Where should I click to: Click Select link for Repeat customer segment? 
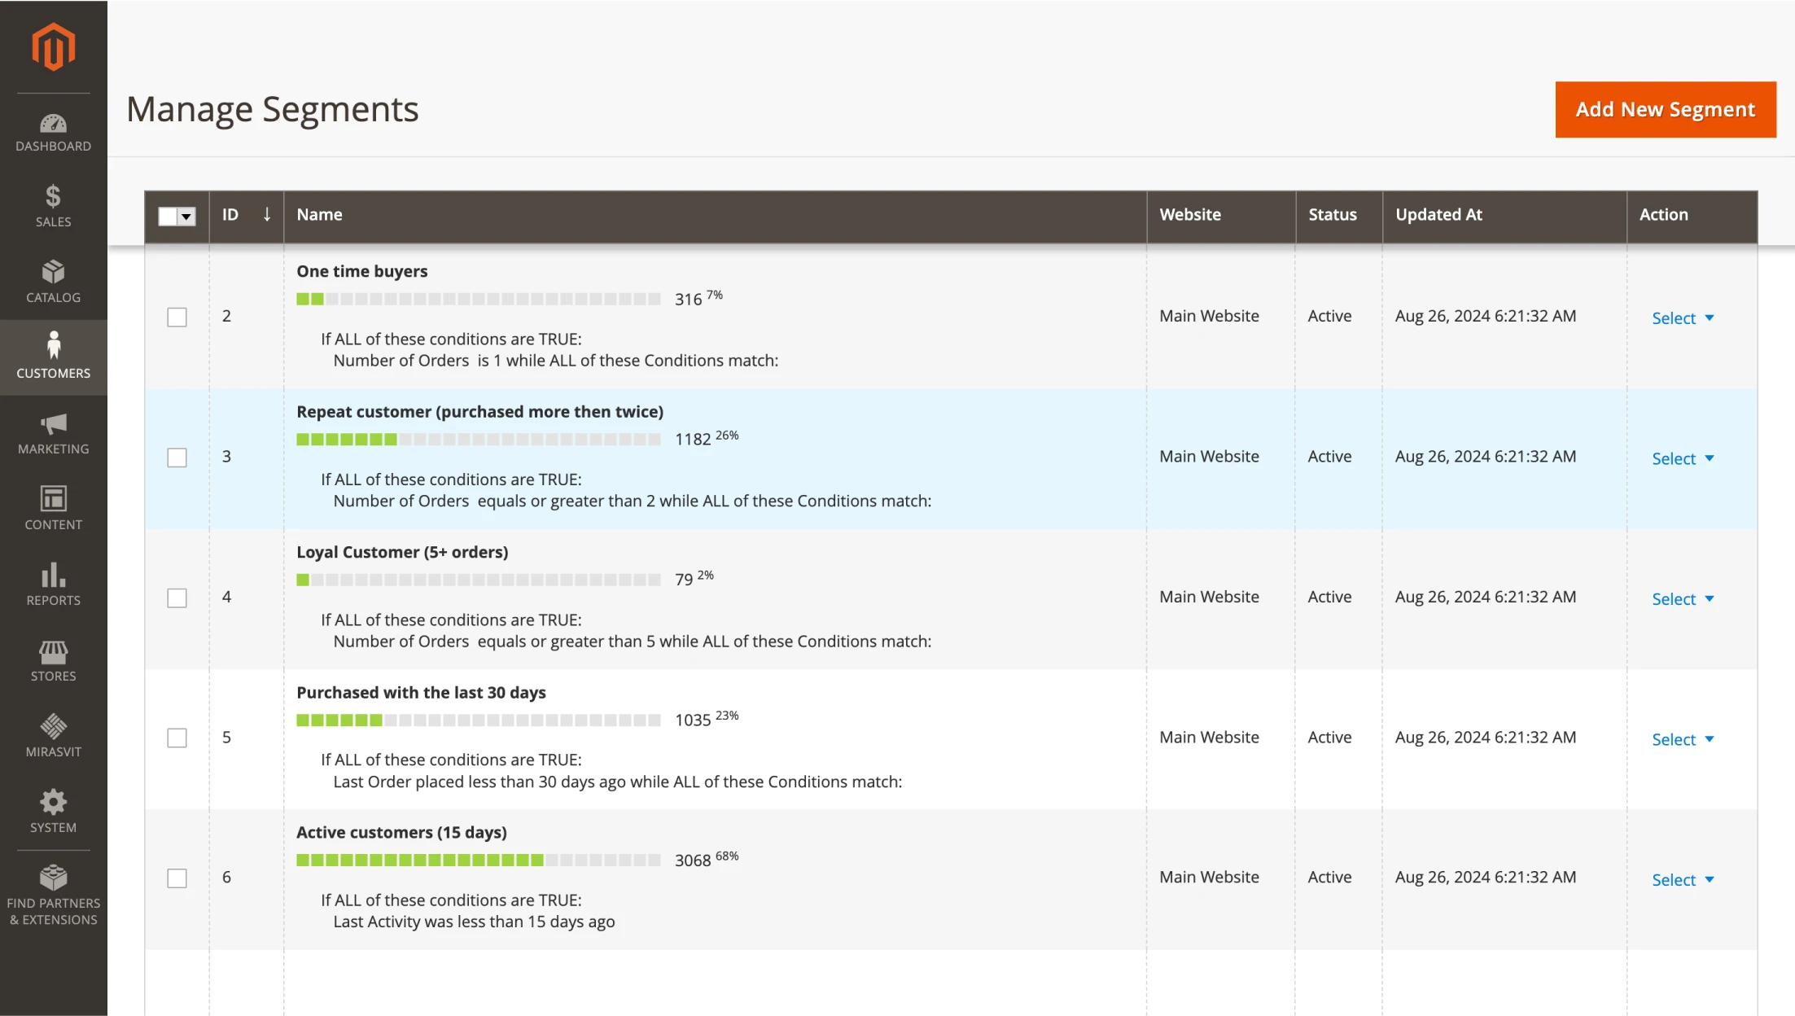coord(1680,458)
